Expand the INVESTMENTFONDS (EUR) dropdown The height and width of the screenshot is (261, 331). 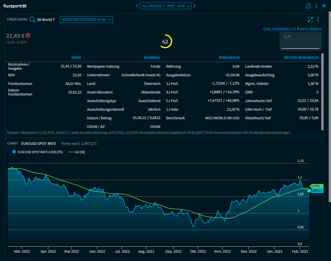tap(86, 20)
